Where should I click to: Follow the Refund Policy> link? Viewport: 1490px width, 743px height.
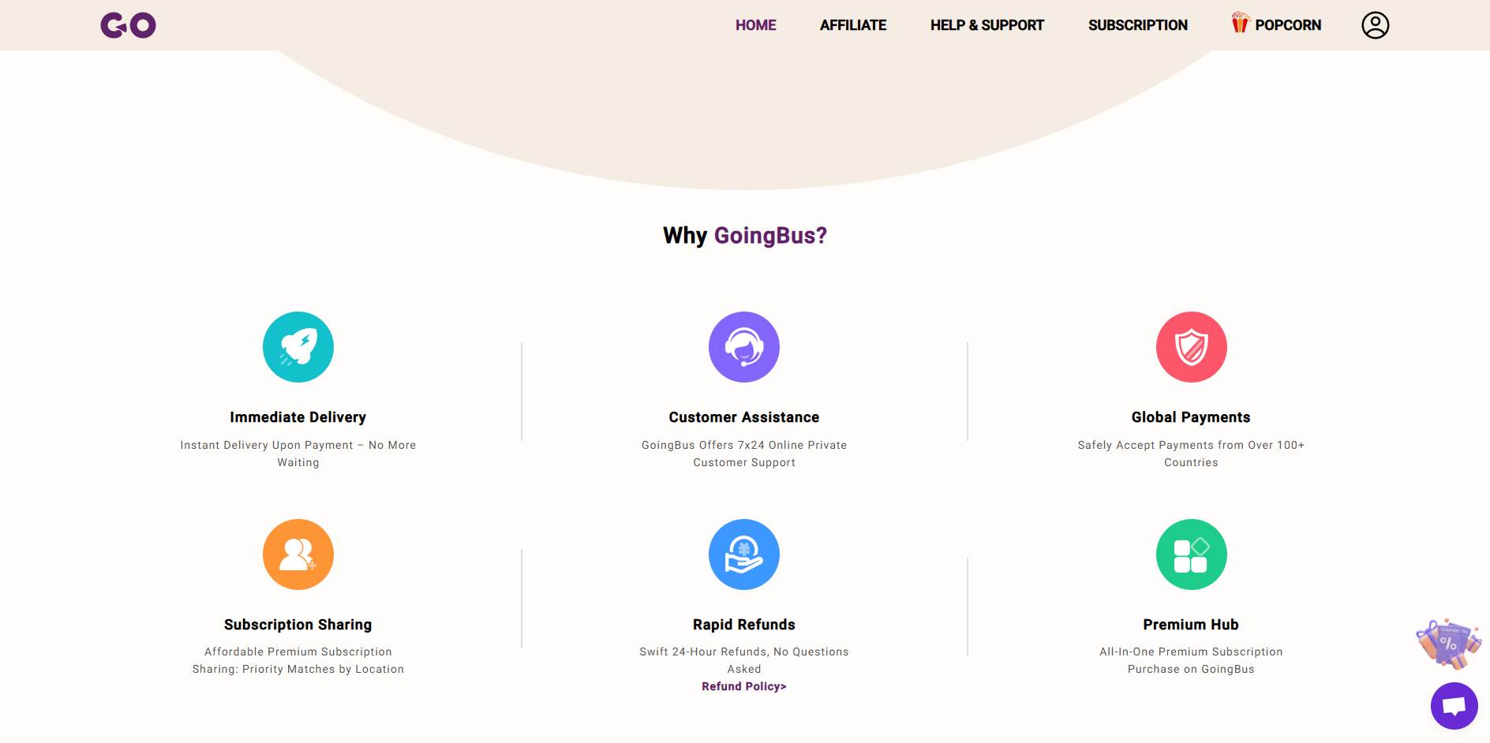(744, 686)
